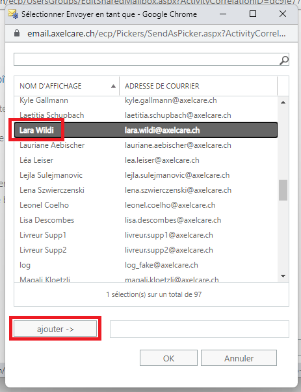Click the address log_fake@axelcare.ch

click(161, 265)
